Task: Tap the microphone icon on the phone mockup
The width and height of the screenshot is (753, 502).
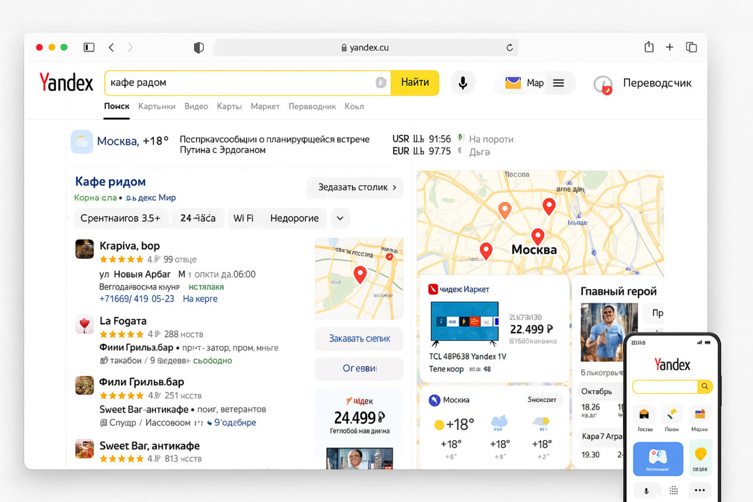Action: pos(646,490)
